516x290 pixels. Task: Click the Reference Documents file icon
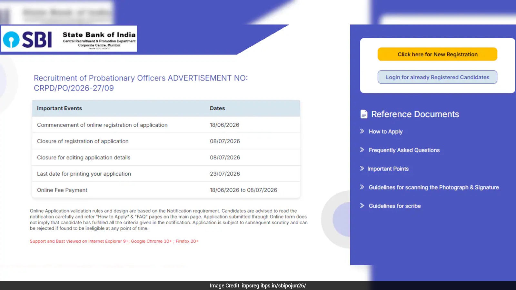(x=364, y=114)
